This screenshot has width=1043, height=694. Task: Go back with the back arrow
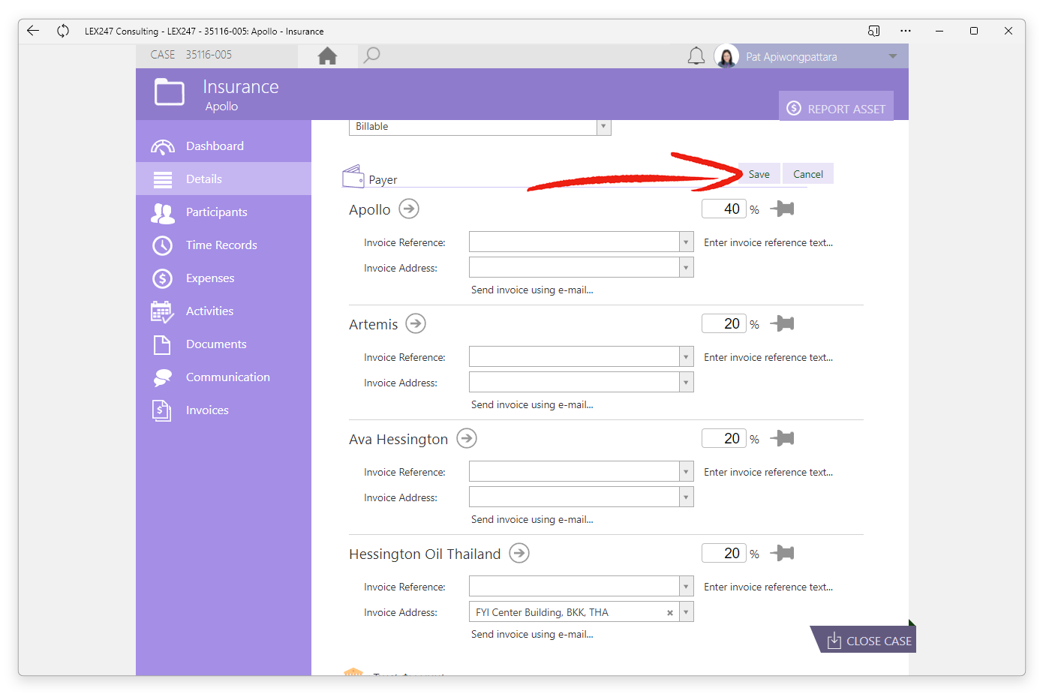tap(33, 31)
